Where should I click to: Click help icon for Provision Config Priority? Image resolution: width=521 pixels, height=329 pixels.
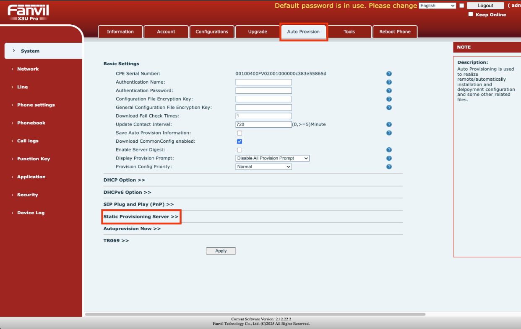pos(389,167)
